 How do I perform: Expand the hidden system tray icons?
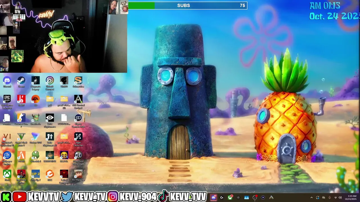[311, 198]
